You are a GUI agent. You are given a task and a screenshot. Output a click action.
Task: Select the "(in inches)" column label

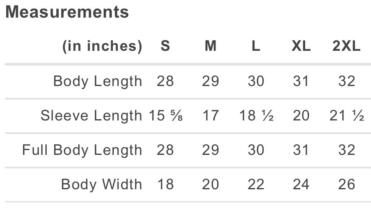pos(102,46)
